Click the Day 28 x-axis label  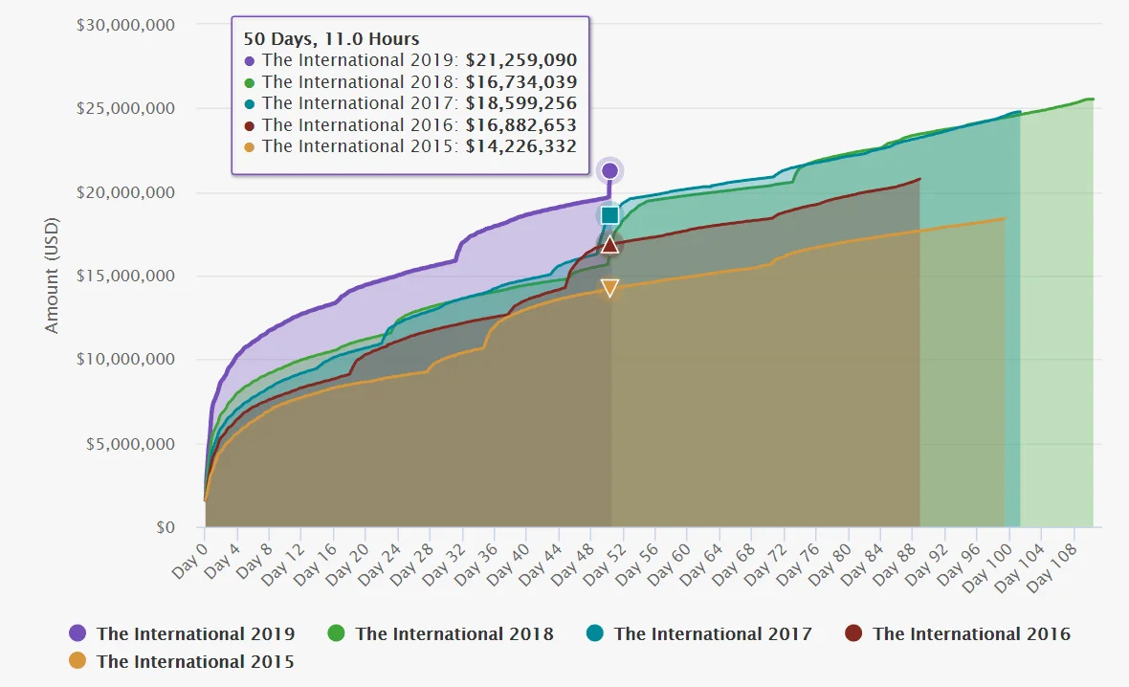(411, 564)
